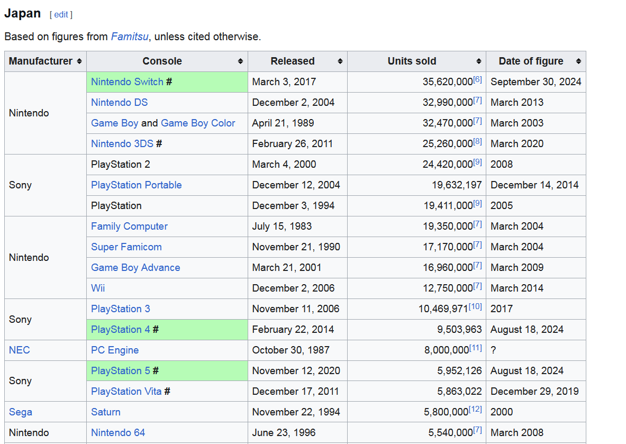The image size is (626, 444).
Task: Click the PC Engine link
Action: point(115,350)
